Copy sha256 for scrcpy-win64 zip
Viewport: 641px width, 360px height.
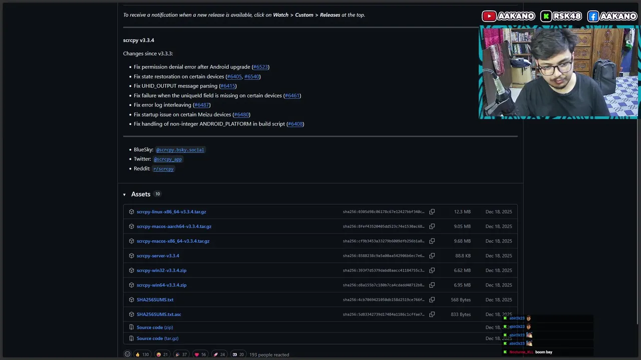click(x=432, y=285)
